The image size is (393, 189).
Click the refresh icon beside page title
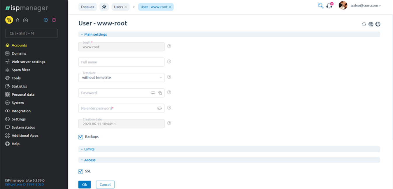364,24
